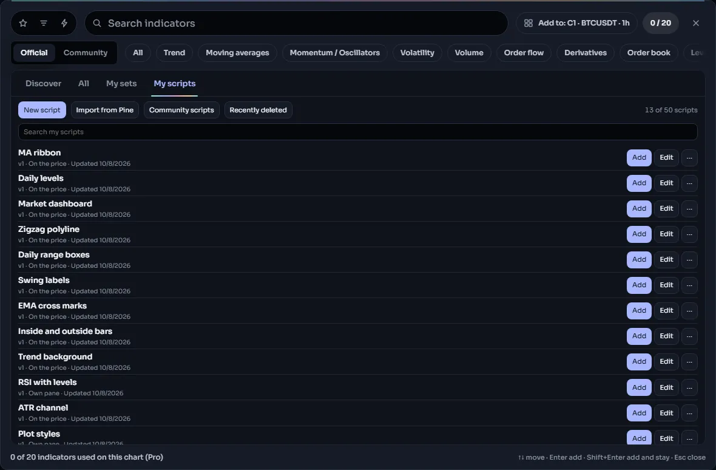Open more options for EMA cross marks
Image resolution: width=716 pixels, height=470 pixels.
tap(689, 311)
